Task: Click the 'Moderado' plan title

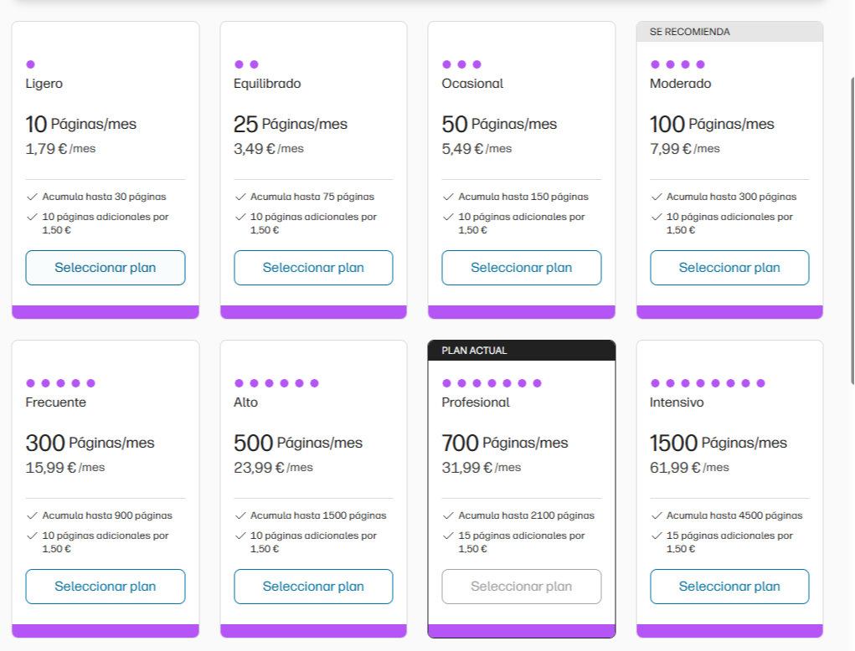Action: coord(681,84)
